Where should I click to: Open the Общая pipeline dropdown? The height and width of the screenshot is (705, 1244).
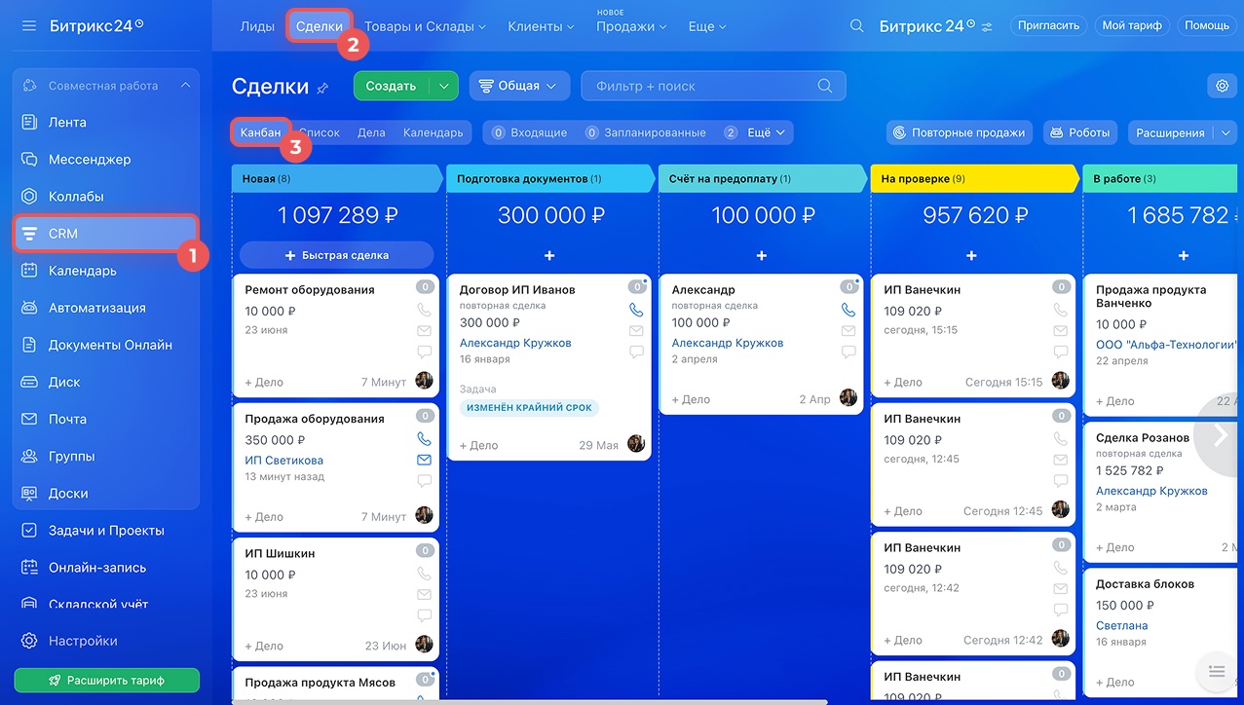pos(520,86)
